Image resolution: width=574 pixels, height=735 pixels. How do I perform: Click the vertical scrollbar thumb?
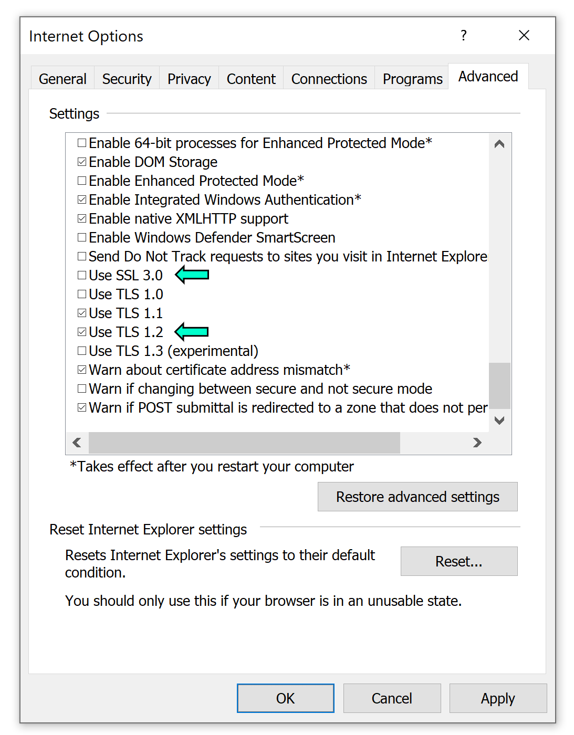click(x=499, y=385)
